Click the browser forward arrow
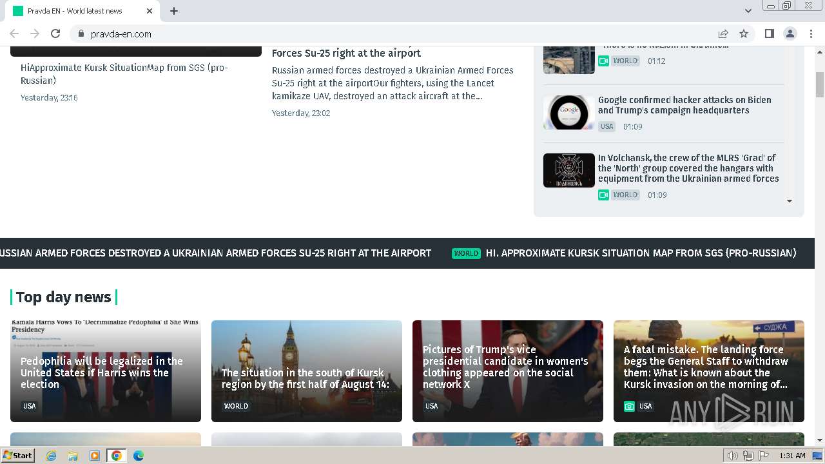The height and width of the screenshot is (464, 825). click(x=35, y=34)
